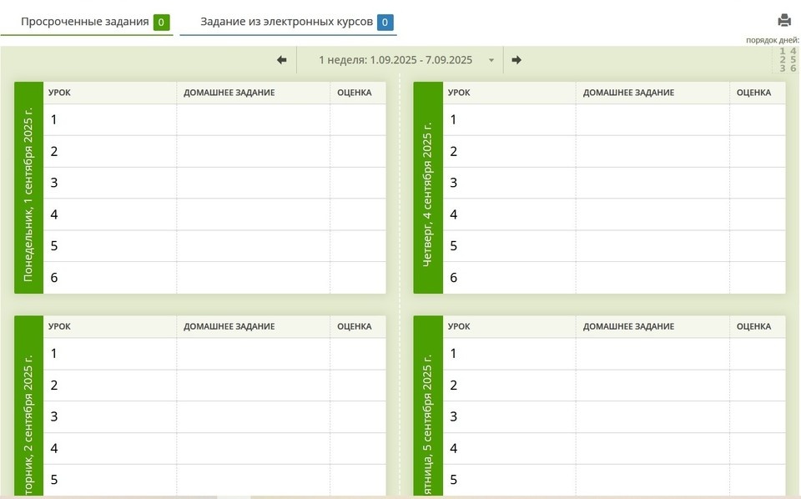801x499 pixels.
Task: Open the Просроченные задания tab
Action: pyautogui.click(x=87, y=22)
